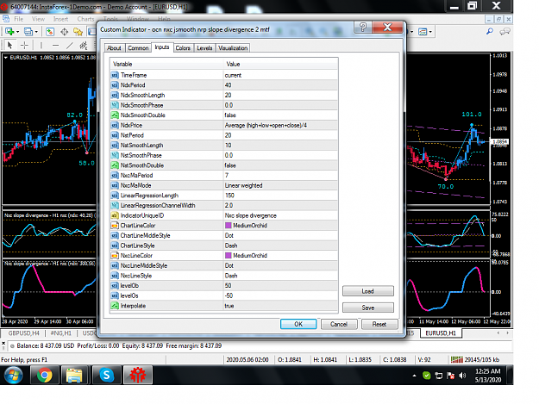Click the search magnifier icon

[490, 32]
